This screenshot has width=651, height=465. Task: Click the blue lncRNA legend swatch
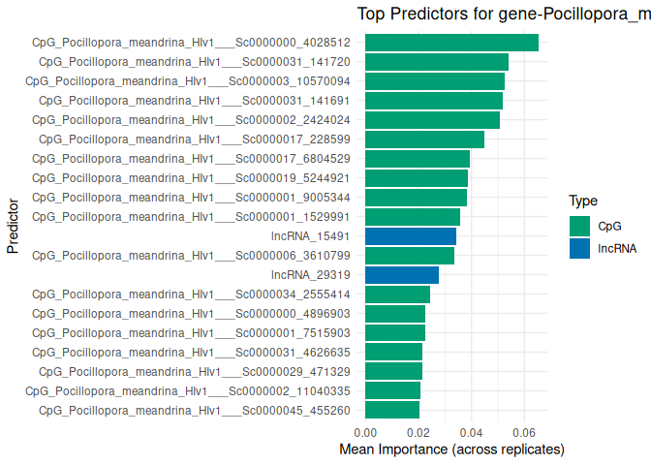coord(579,248)
